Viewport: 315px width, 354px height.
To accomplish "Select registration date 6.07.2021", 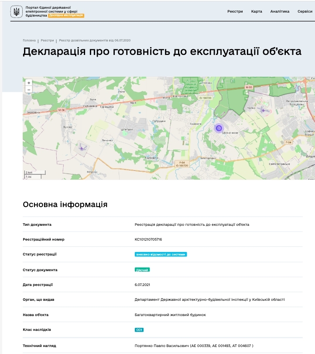I will [x=142, y=285].
